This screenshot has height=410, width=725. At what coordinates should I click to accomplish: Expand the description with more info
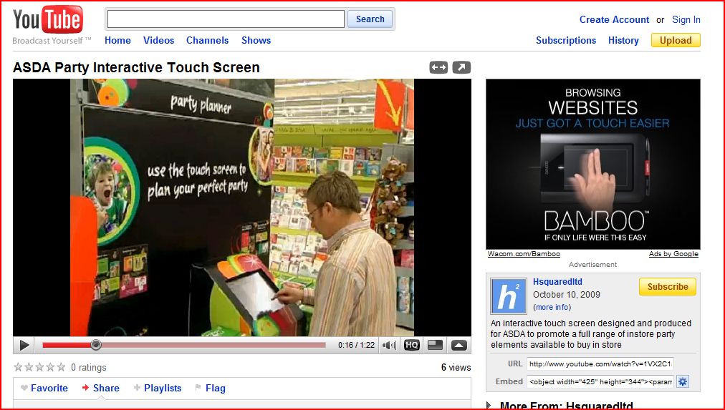pos(552,307)
